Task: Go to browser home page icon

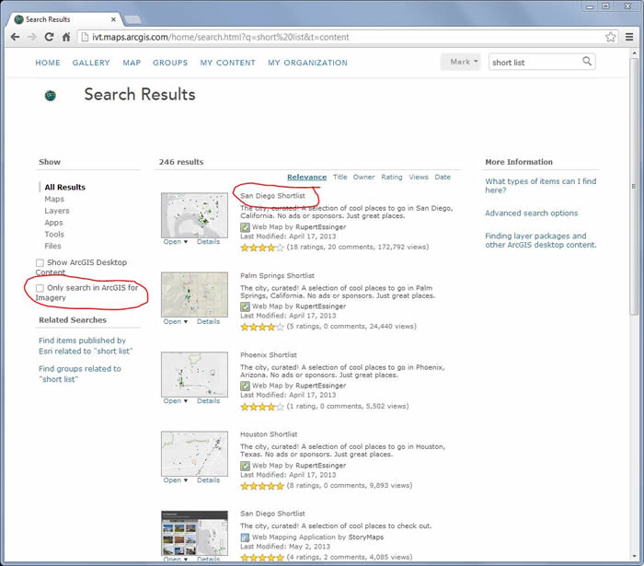Action: pos(66,37)
